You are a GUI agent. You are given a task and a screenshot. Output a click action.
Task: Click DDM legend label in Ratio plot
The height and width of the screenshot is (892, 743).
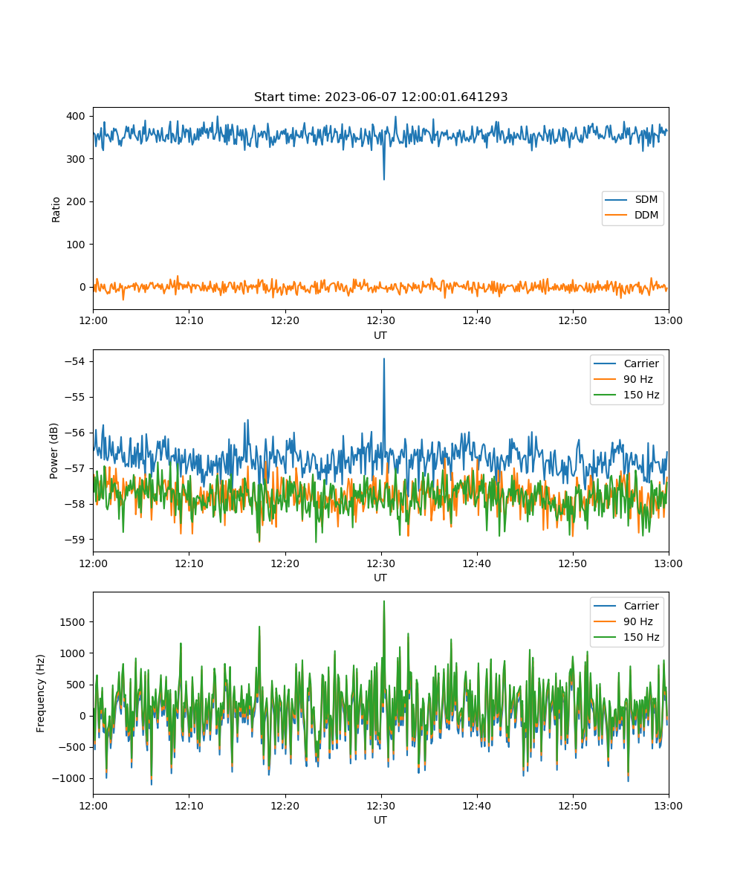[646, 216]
